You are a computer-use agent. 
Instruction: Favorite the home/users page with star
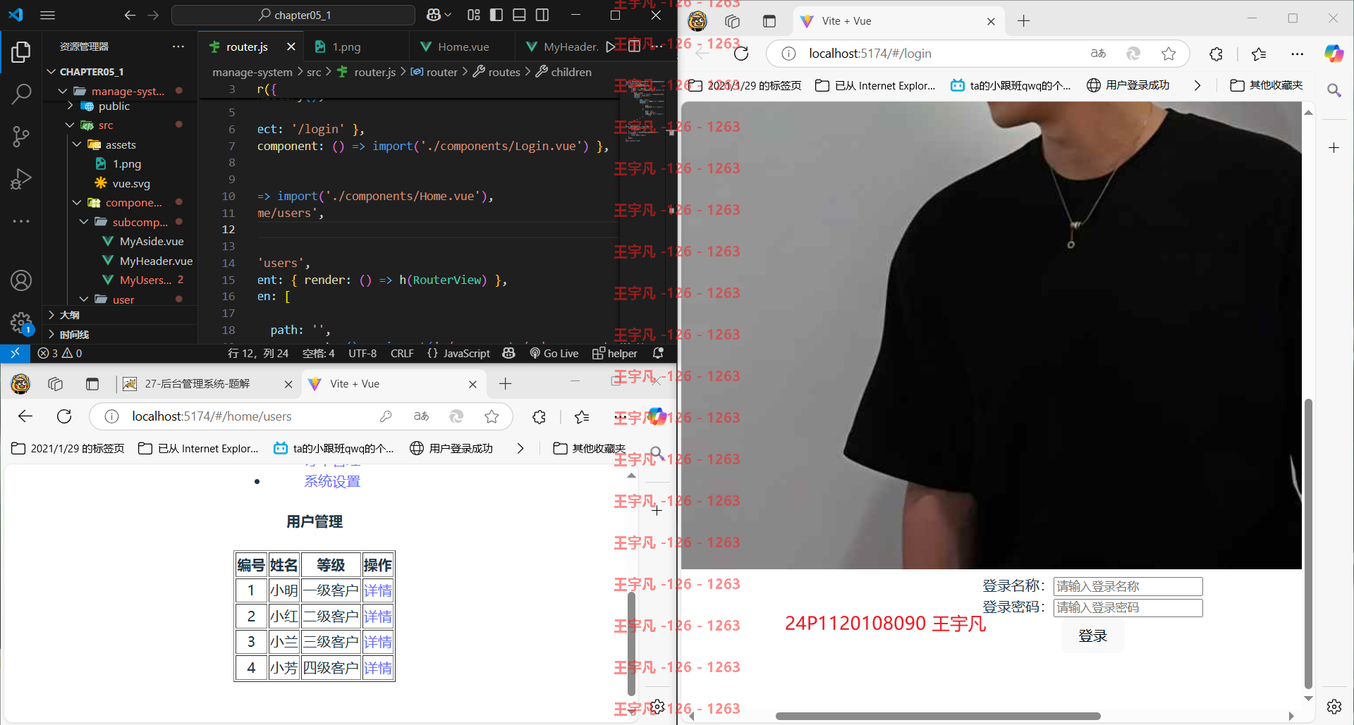pos(492,416)
